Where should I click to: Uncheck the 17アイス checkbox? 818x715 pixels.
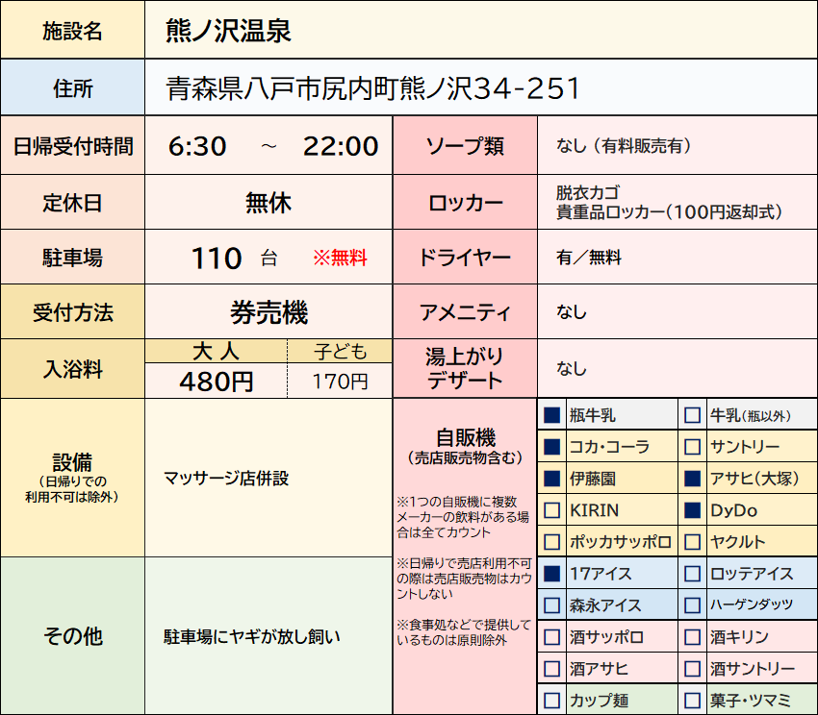pyautogui.click(x=551, y=574)
